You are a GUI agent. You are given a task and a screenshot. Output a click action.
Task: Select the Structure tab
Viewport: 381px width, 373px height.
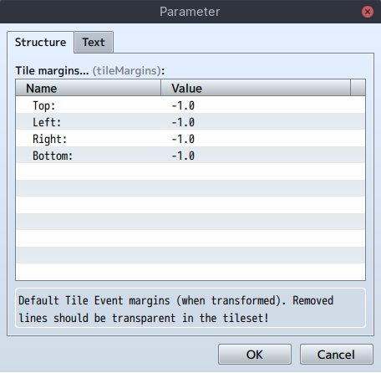pyautogui.click(x=40, y=43)
